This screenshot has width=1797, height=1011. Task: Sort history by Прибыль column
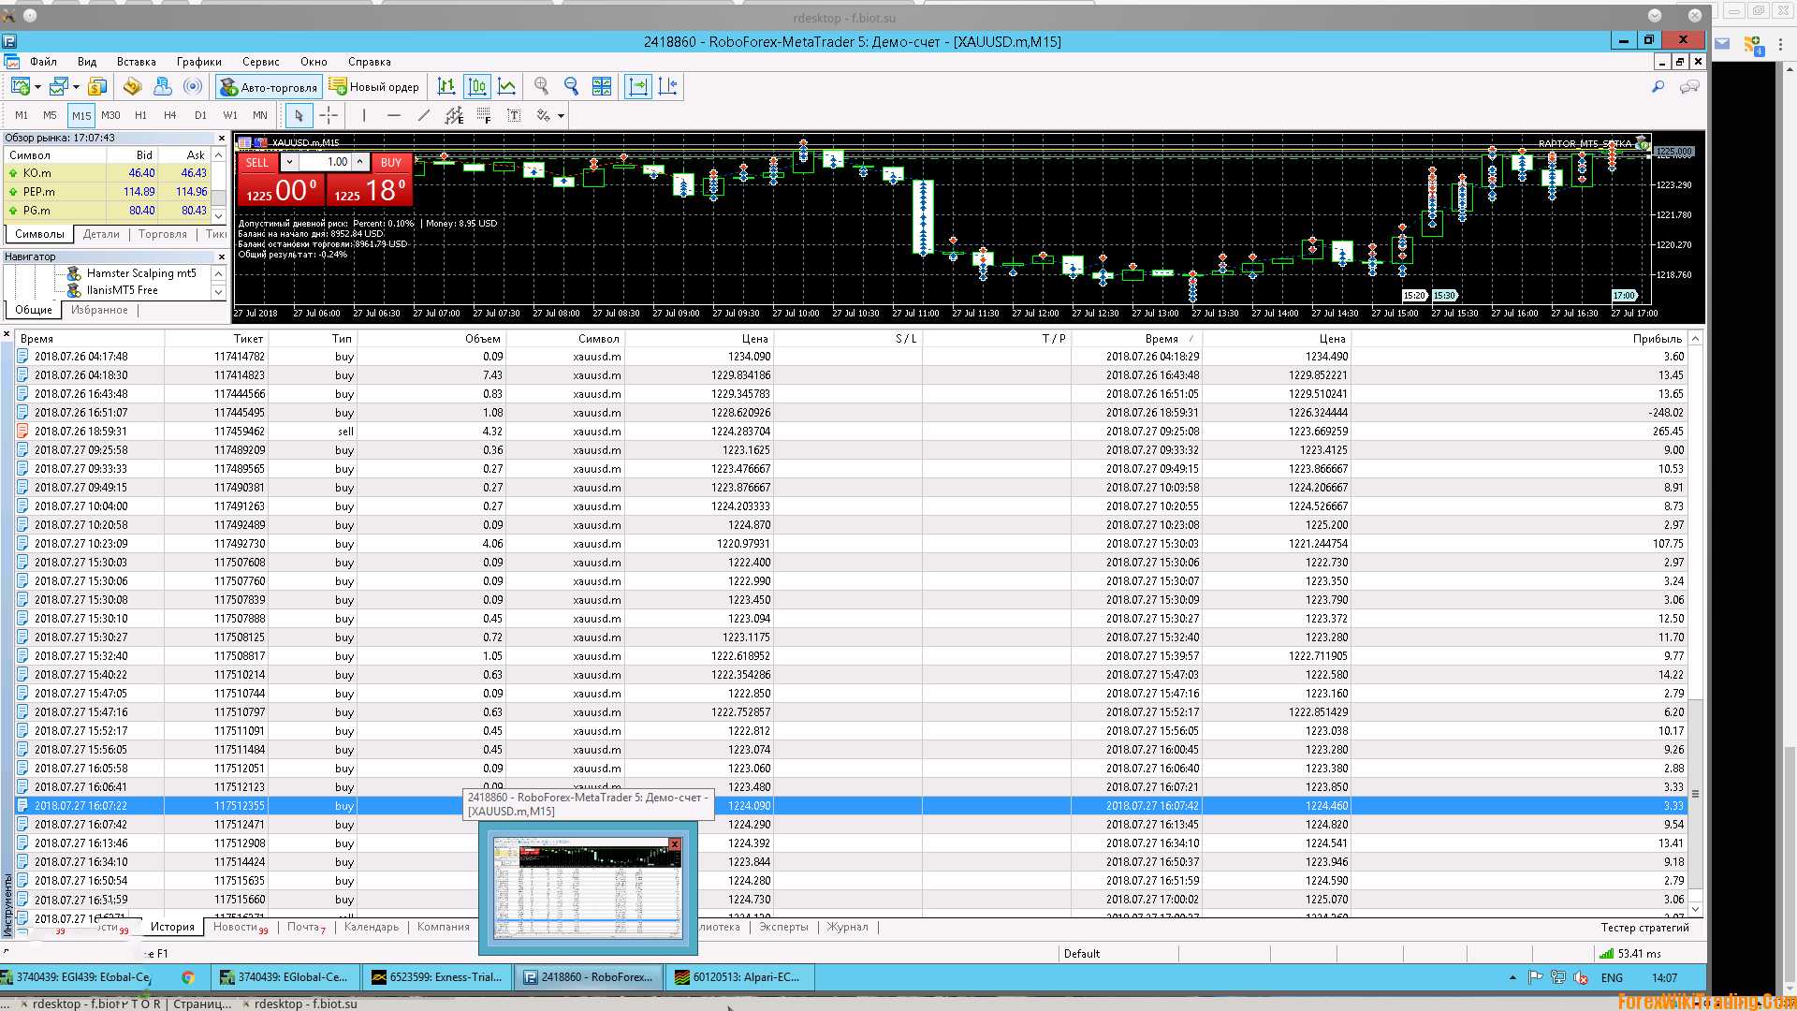(1657, 339)
